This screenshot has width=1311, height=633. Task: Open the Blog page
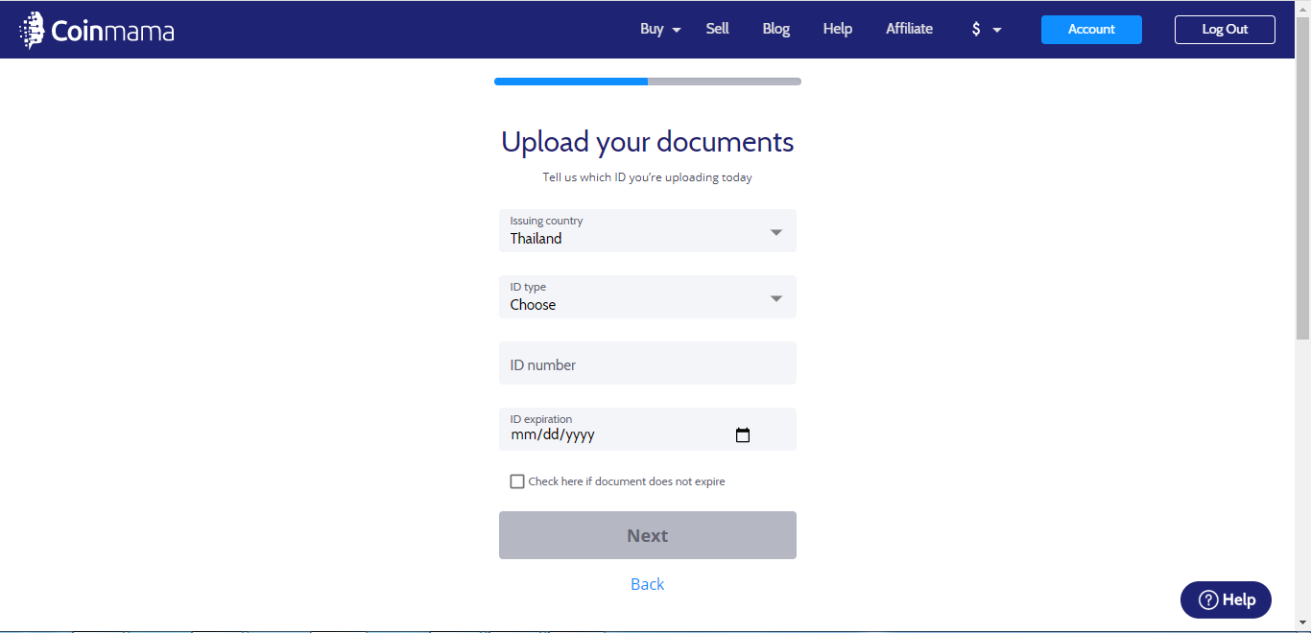click(776, 29)
